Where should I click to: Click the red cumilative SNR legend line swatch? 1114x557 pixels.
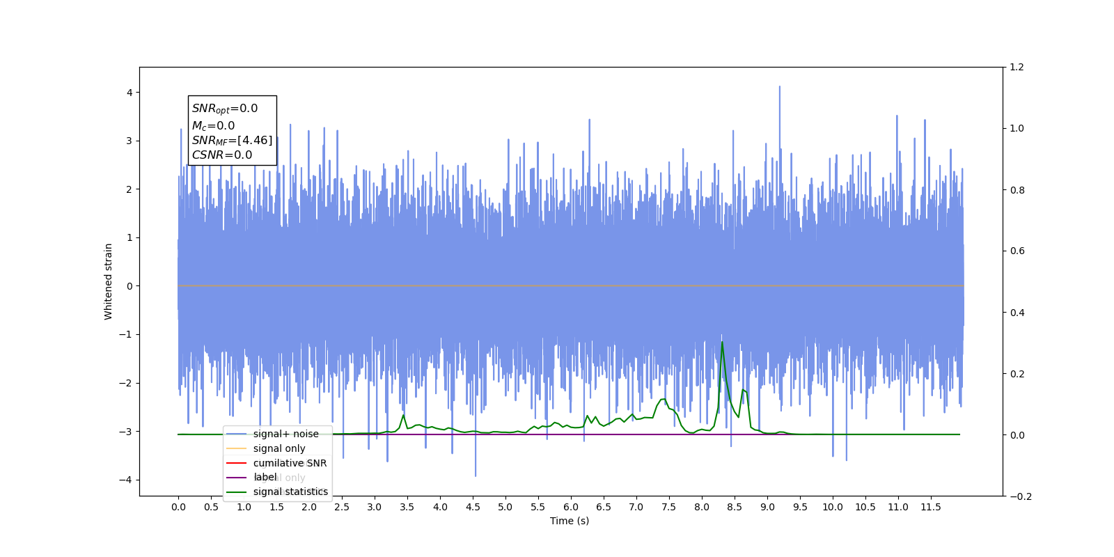click(x=237, y=463)
